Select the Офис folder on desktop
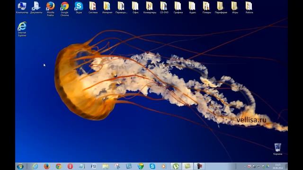This screenshot has width=303, height=170. (x=135, y=8)
